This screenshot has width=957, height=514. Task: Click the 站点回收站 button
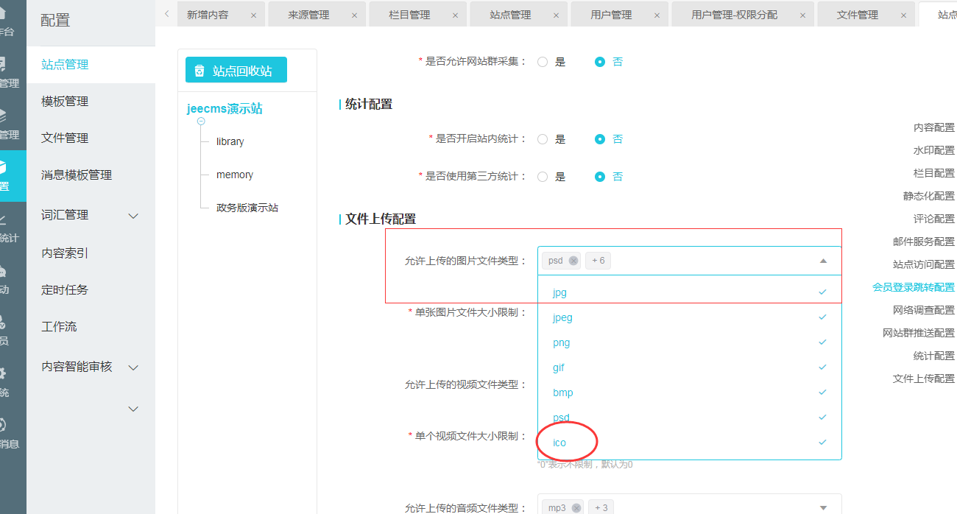(x=236, y=71)
